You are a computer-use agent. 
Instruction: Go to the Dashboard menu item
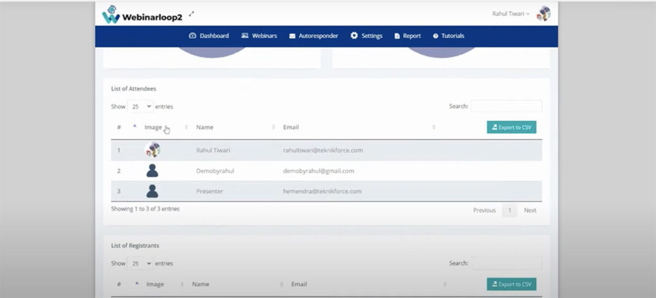click(x=209, y=36)
